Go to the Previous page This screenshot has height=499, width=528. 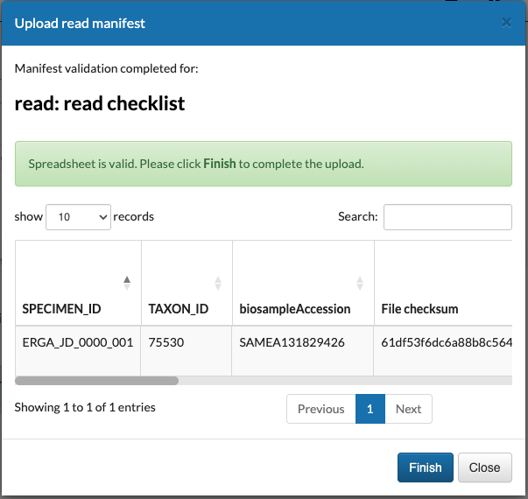coord(320,409)
